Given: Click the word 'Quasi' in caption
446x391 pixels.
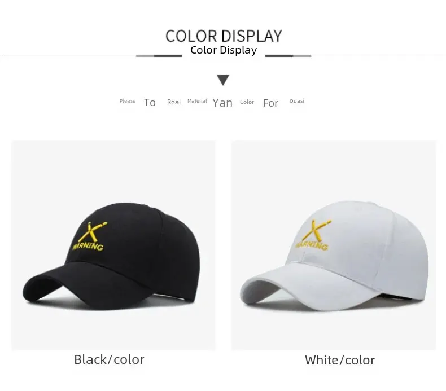Looking at the screenshot, I should [x=296, y=101].
